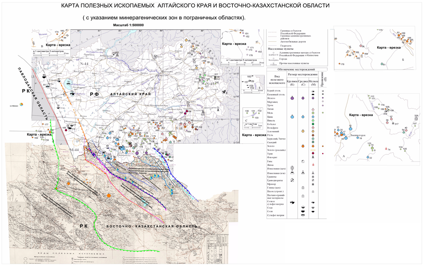
Task: Click the small pie chart icon left of map
Action: [21, 105]
